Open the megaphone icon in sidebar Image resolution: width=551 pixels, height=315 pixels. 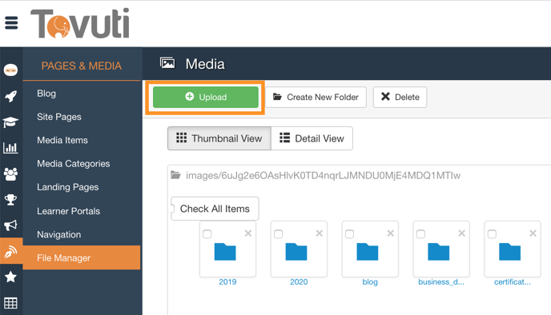[x=10, y=225]
